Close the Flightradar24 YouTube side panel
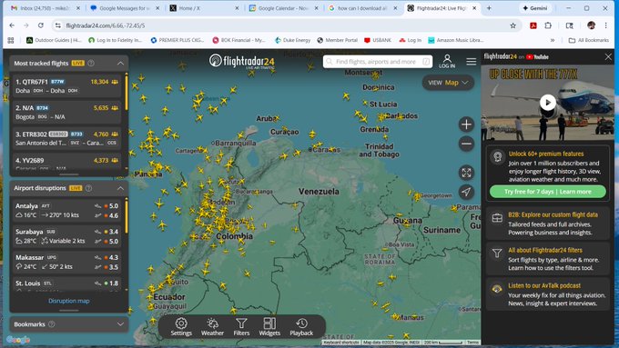Viewport: 619px width, 348px height. point(608,56)
